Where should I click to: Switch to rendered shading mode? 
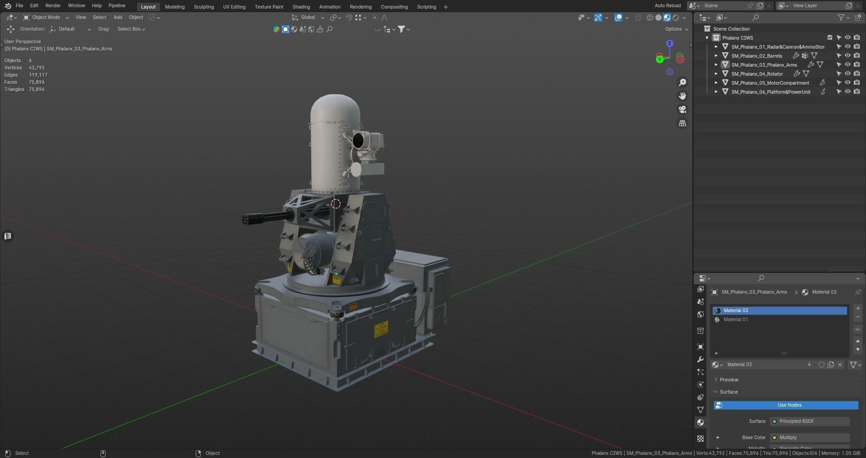(x=676, y=18)
